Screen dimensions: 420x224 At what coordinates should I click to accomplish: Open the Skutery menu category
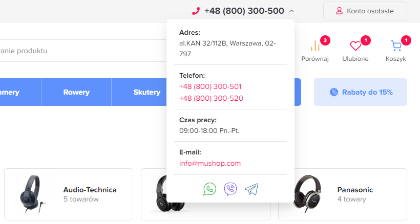point(147,92)
